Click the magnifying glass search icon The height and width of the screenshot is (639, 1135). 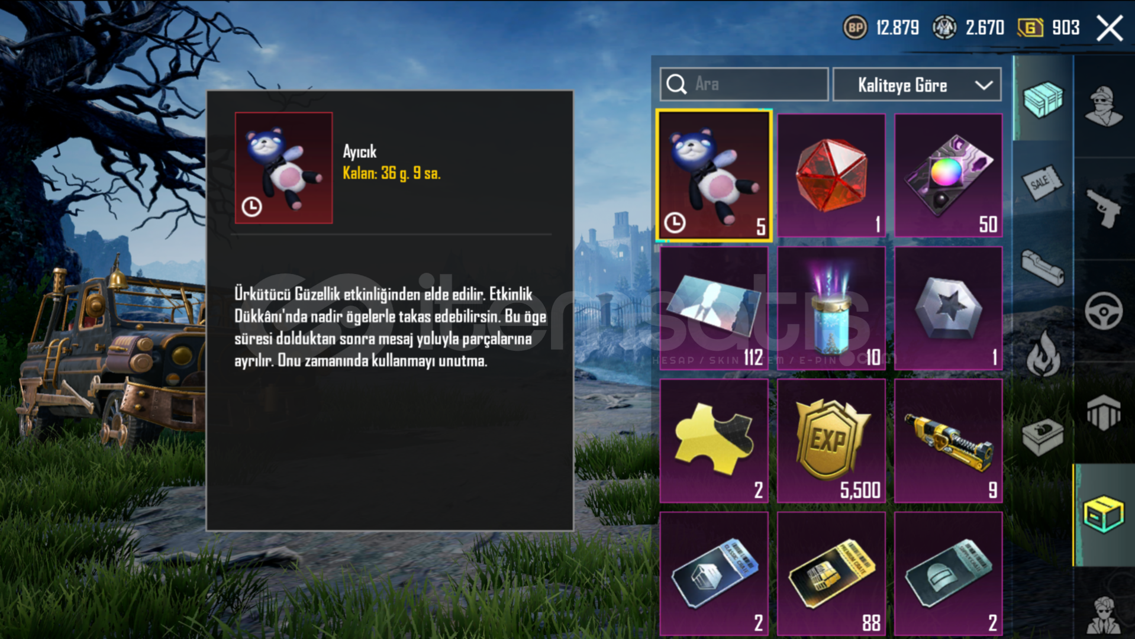[676, 85]
